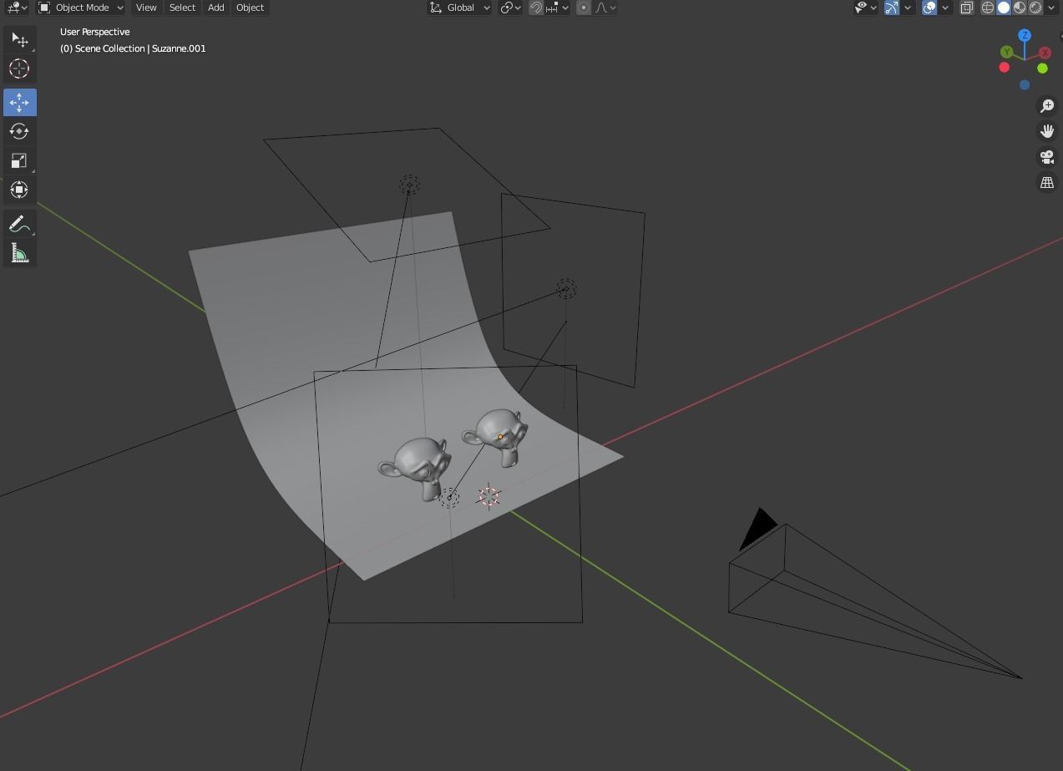Open the View menu

click(146, 8)
